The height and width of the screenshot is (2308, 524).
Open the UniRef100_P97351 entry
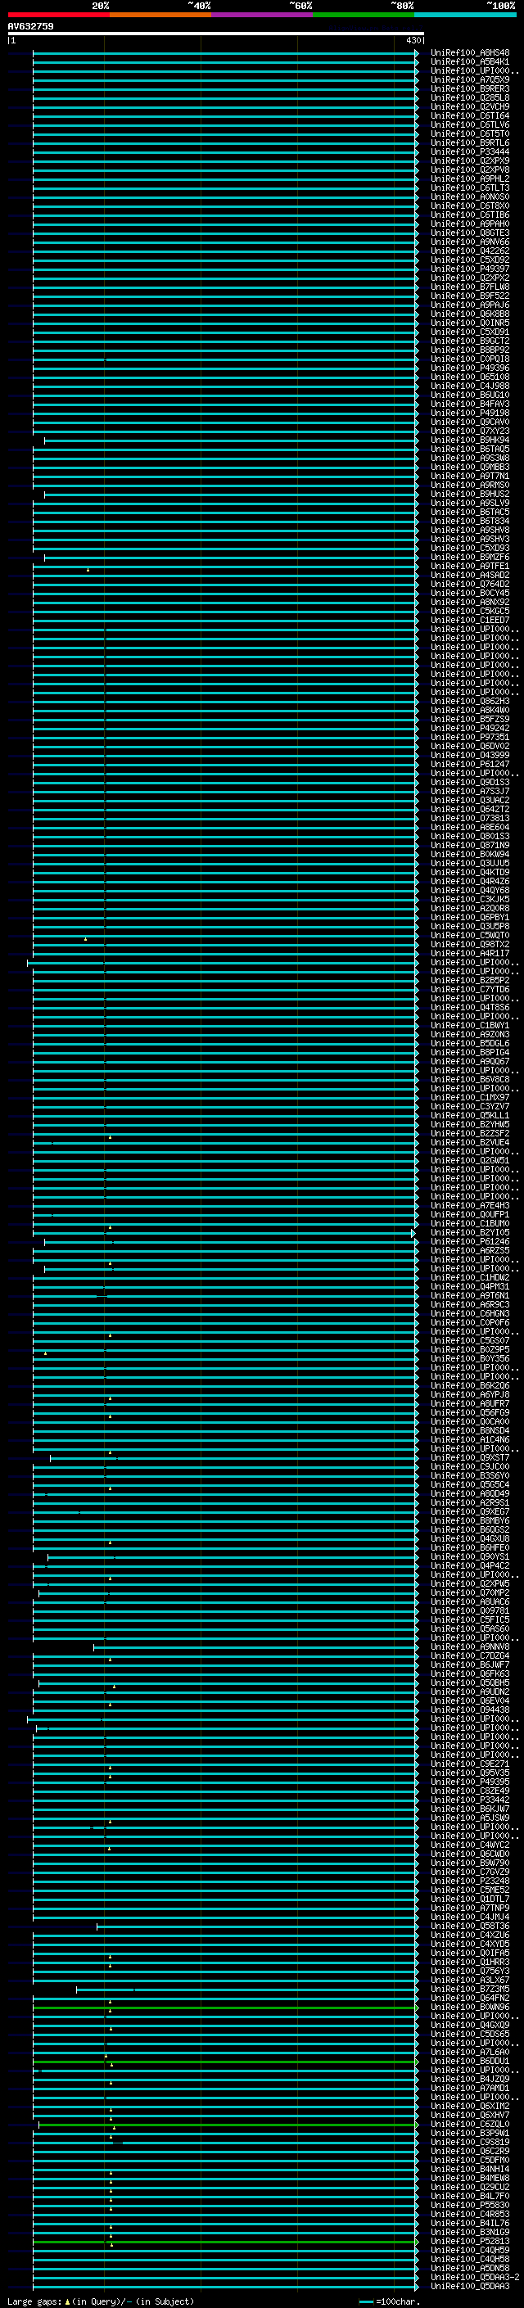[470, 738]
